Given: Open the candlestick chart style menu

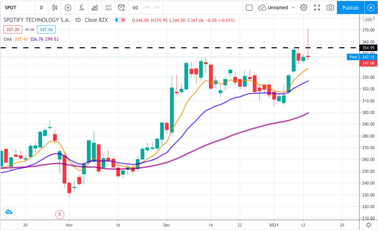Looking at the screenshot, I should [55, 7].
